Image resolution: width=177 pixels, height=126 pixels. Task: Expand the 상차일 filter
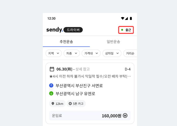click(x=112, y=53)
